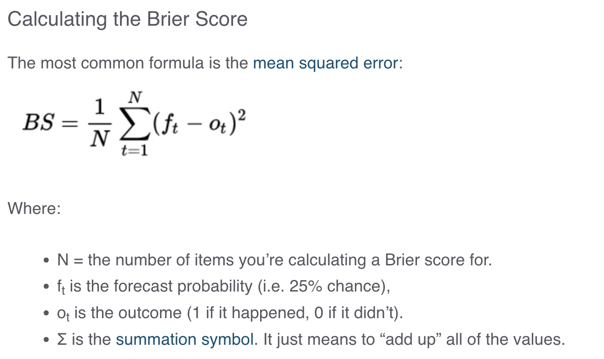This screenshot has height=359, width=604.
Task: Click the "t=1" lower summation limit
Action: pos(135,151)
